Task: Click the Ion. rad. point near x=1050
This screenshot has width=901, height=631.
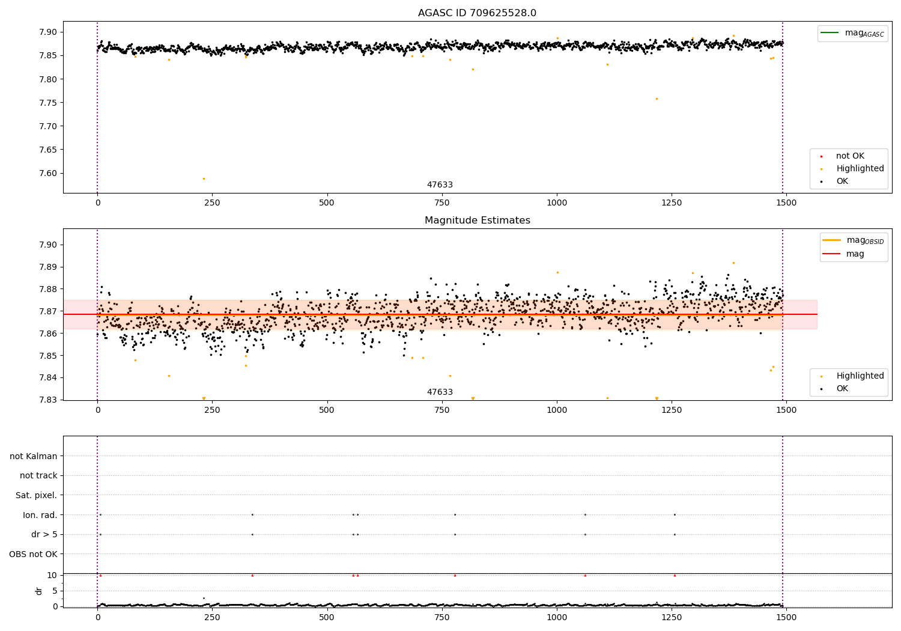Action: [585, 514]
